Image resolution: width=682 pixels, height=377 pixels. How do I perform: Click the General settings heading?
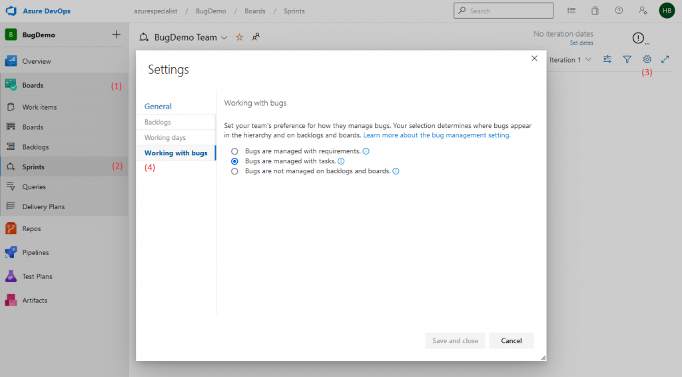pos(158,106)
